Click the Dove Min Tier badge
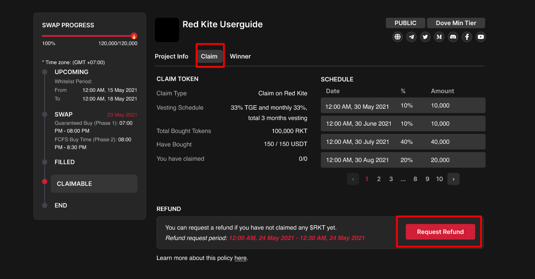The width and height of the screenshot is (535, 279). click(456, 23)
